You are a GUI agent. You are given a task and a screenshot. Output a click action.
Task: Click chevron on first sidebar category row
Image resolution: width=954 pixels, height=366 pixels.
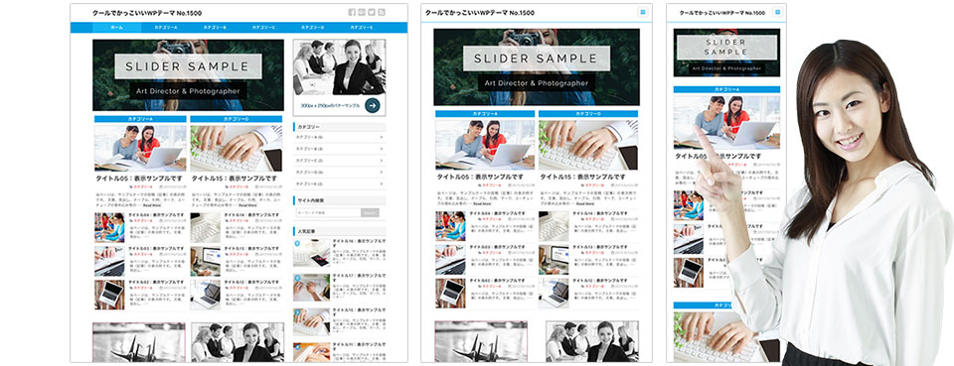(x=381, y=137)
